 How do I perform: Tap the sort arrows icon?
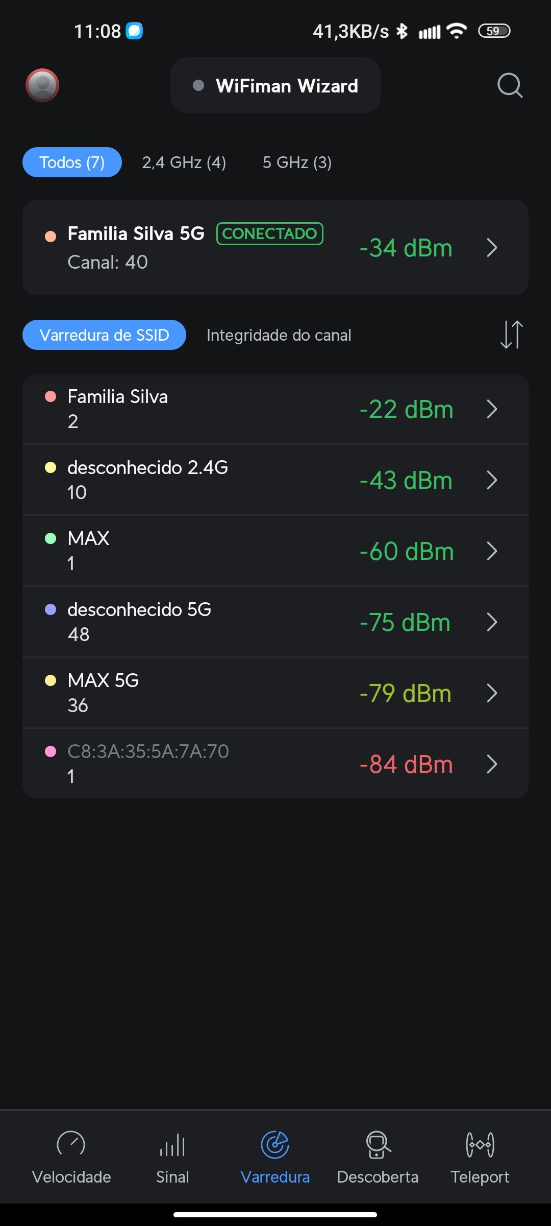click(x=511, y=335)
